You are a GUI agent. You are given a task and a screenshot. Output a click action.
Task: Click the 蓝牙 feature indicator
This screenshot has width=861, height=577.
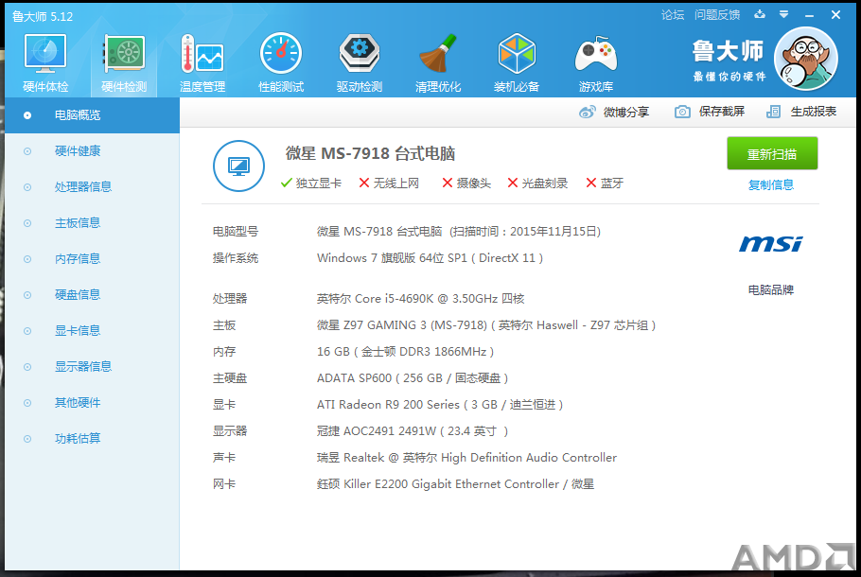click(x=605, y=184)
